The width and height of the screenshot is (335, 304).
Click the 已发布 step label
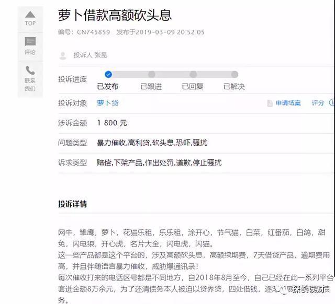click(108, 86)
